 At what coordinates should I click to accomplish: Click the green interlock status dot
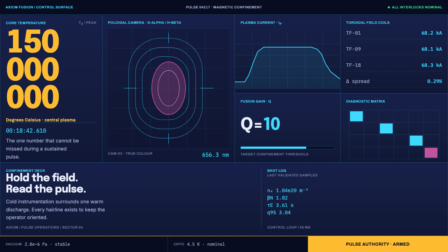(389, 7)
